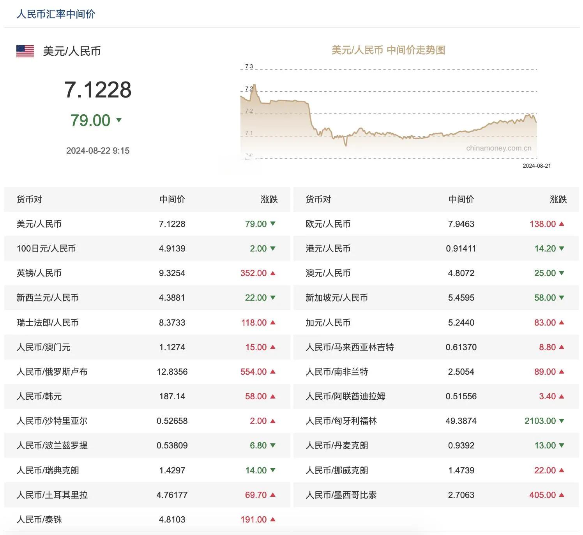Click the large 7.1228 central parity value

coord(98,90)
